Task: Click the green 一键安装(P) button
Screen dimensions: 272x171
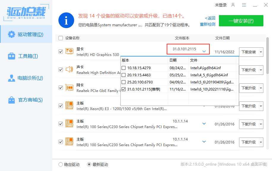Action: (241, 21)
